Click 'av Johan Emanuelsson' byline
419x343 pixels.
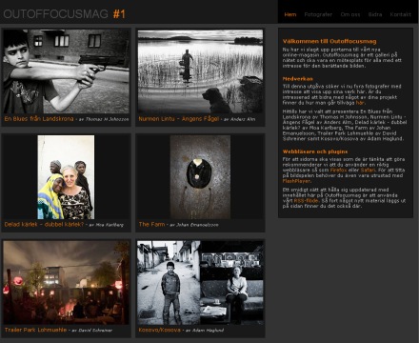pyautogui.click(x=194, y=225)
